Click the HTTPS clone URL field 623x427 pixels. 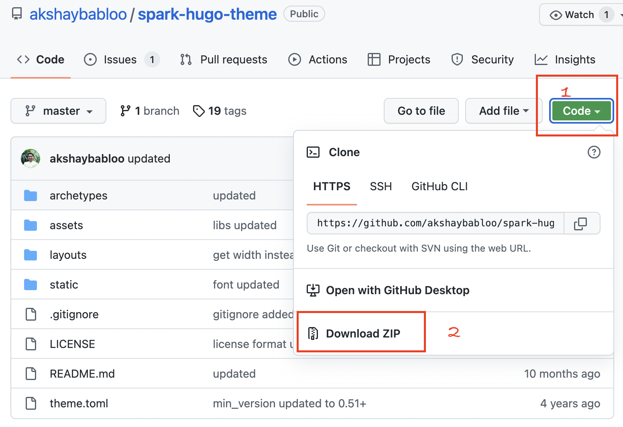coord(436,223)
